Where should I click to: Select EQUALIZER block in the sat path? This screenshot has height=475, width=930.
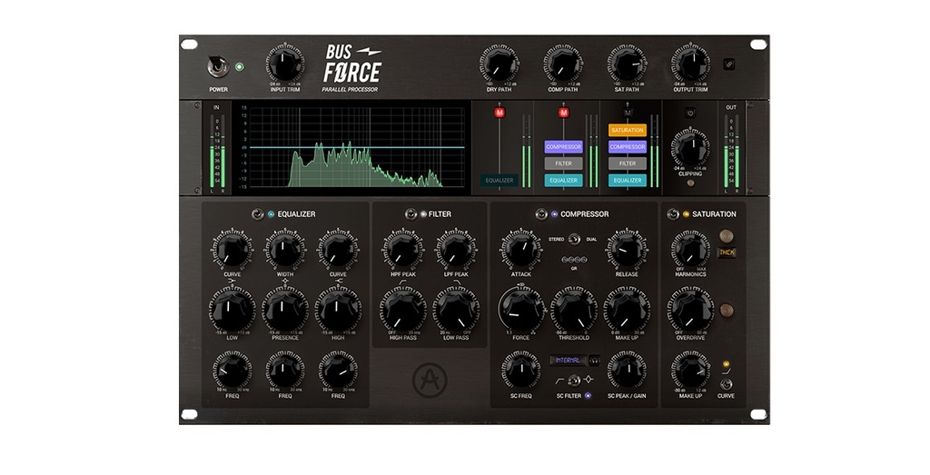pos(628,180)
